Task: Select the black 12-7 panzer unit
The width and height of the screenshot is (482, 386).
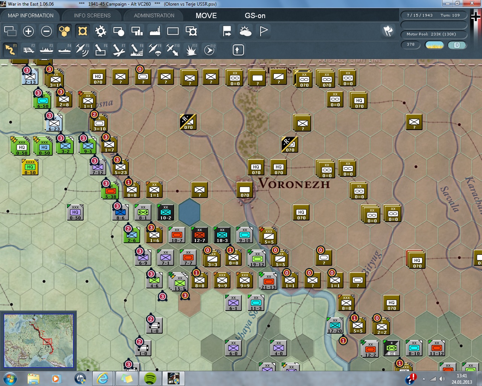Action: click(199, 235)
